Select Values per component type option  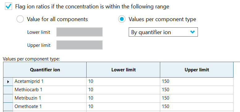point(122,19)
